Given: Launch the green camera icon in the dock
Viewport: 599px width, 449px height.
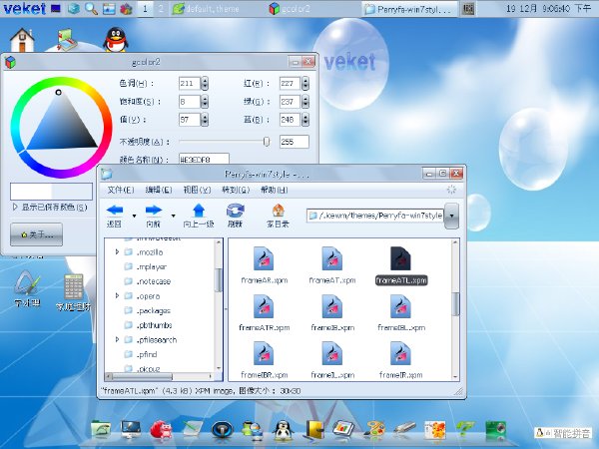Looking at the screenshot, I should [x=495, y=430].
